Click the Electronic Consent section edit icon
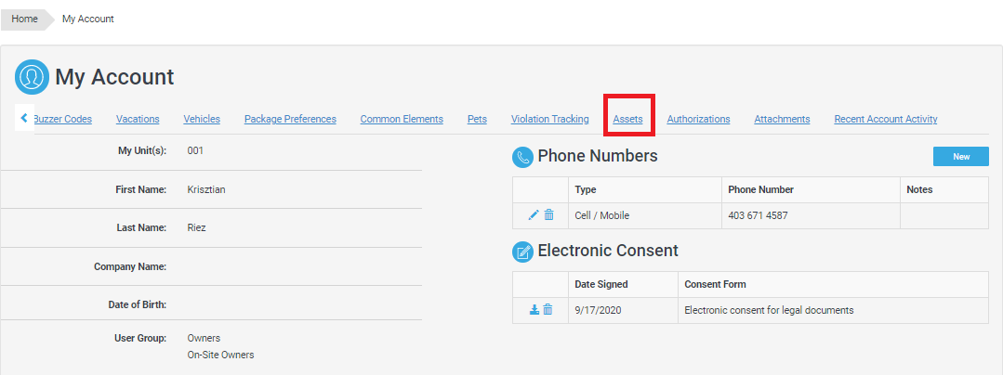 (522, 252)
